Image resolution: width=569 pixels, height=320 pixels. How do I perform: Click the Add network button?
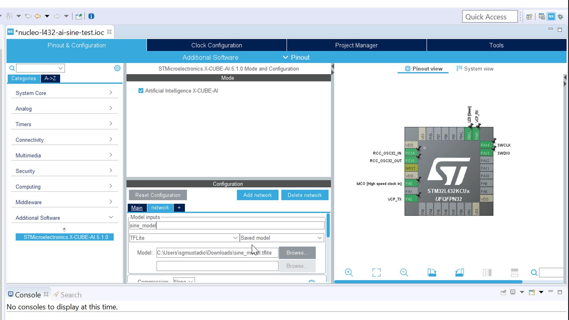coord(258,195)
